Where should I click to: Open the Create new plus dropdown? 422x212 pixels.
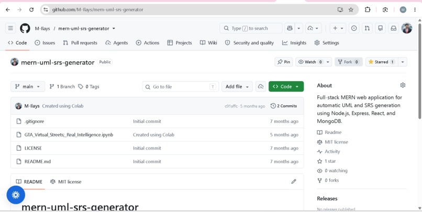click(x=338, y=28)
